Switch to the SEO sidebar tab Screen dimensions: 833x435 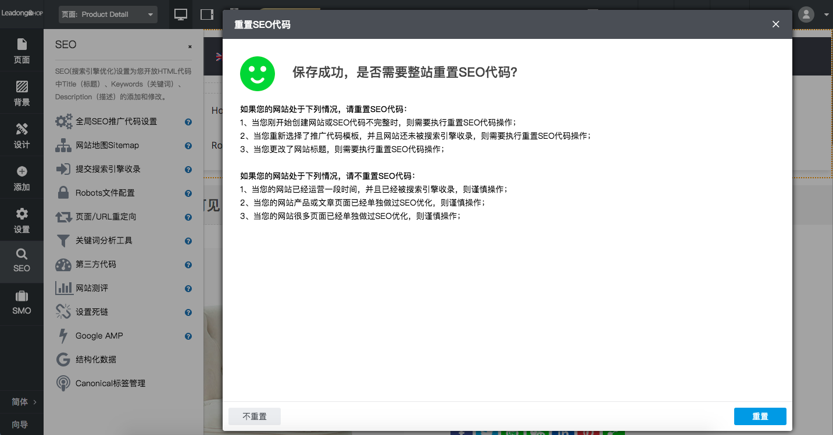(22, 261)
